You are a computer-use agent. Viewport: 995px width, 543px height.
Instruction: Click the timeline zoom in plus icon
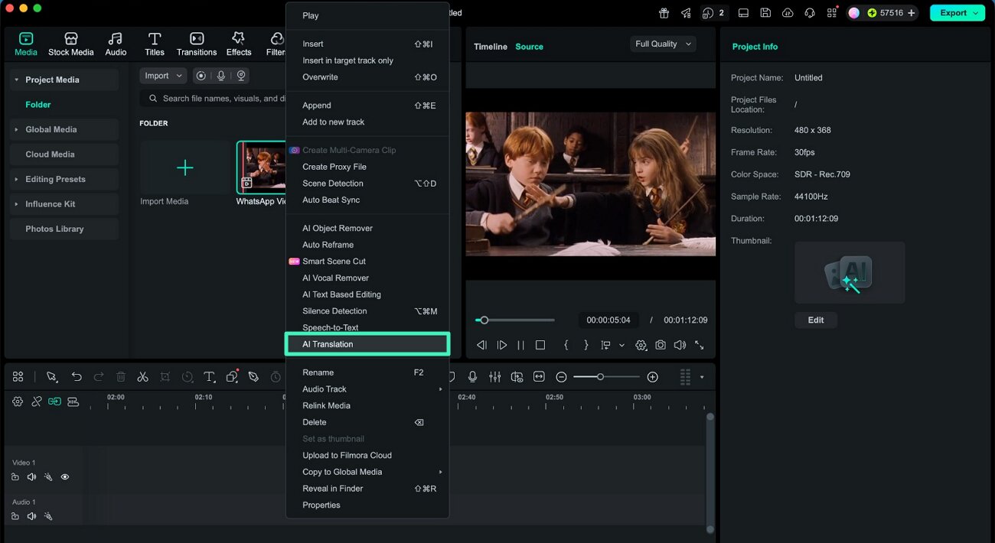click(652, 377)
